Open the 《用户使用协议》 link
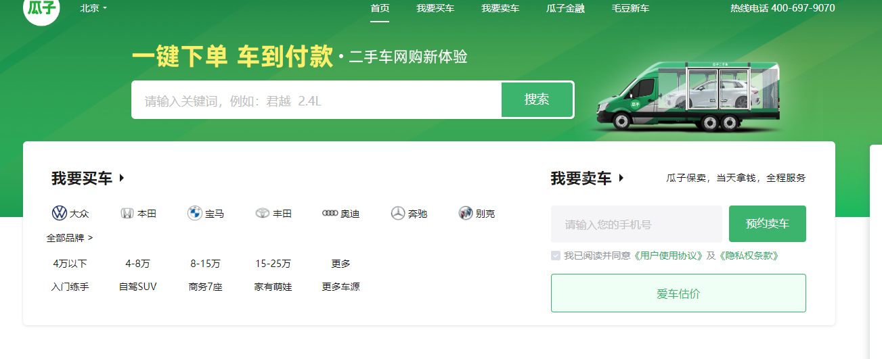Screen dimensions: 882x359 click(x=669, y=256)
